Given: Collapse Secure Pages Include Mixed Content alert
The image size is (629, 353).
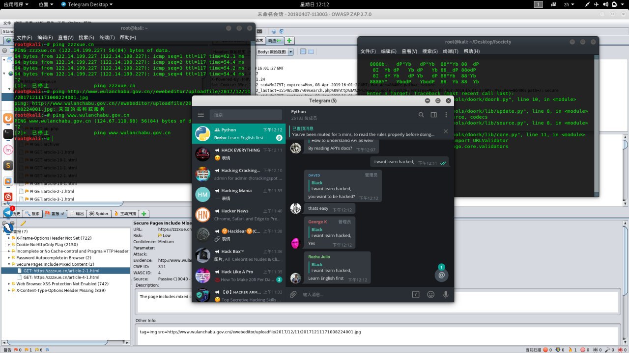Looking at the screenshot, I should point(9,264).
